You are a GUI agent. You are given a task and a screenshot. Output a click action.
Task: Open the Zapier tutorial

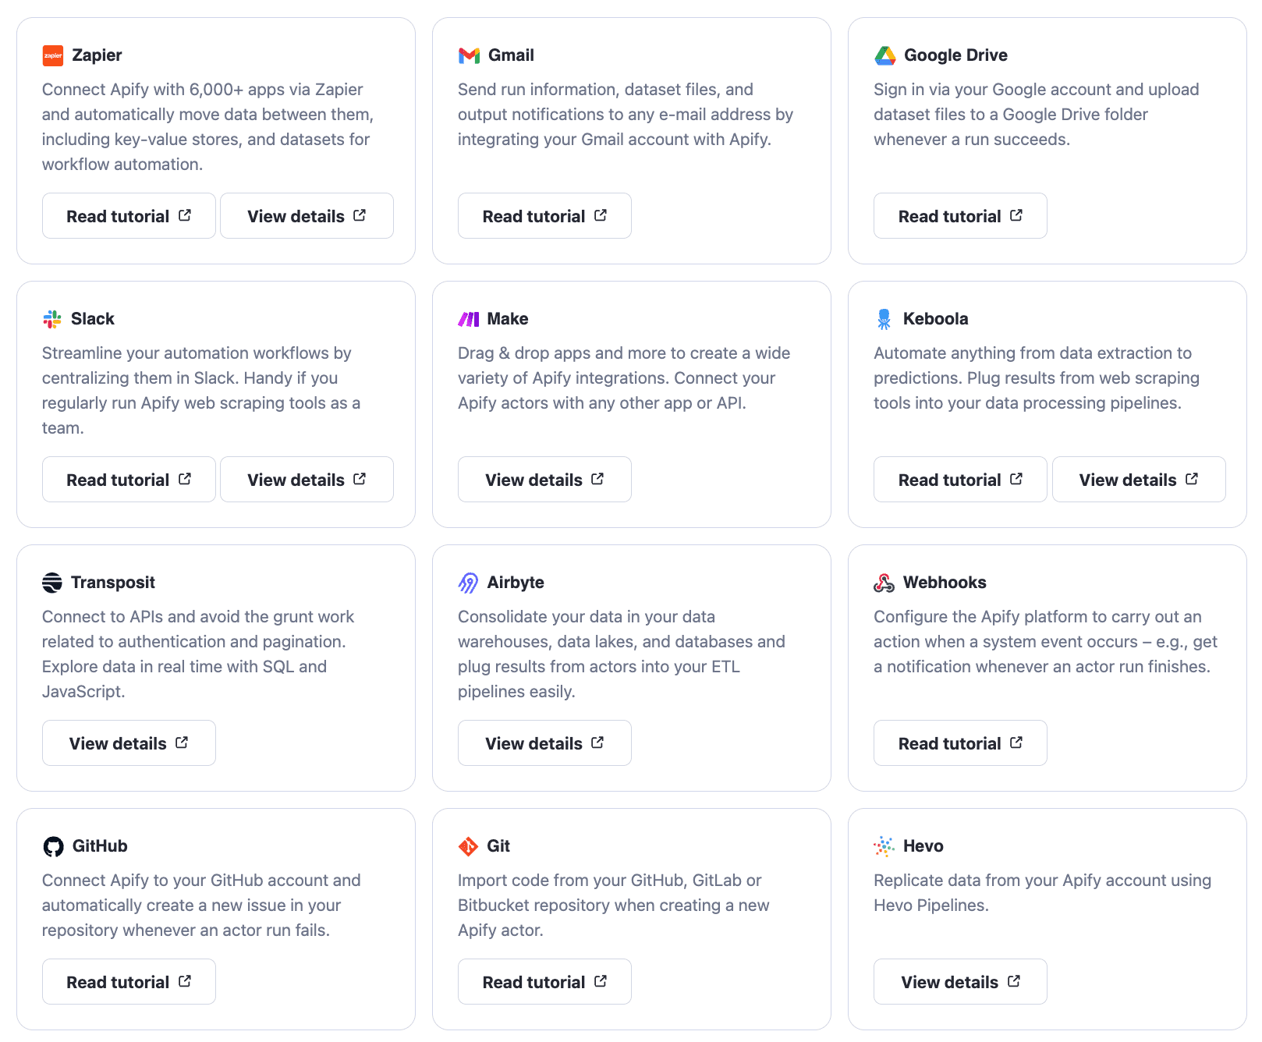pyautogui.click(x=129, y=216)
